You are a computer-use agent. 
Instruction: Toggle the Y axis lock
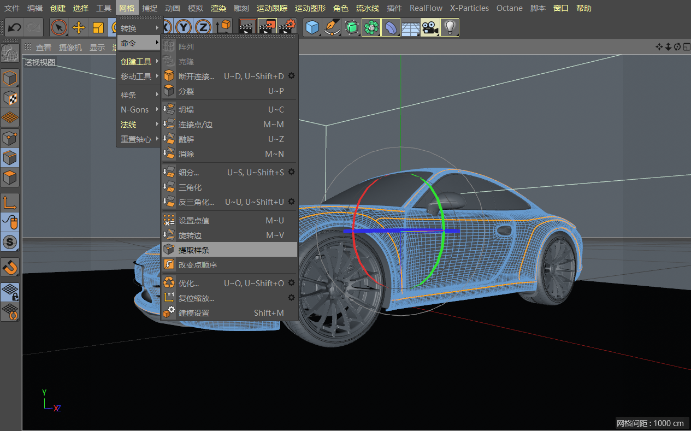pyautogui.click(x=184, y=27)
